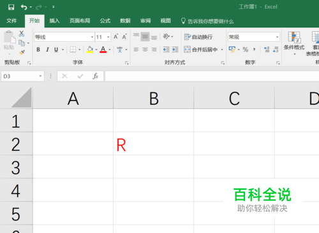The width and height of the screenshot is (319, 233).
Task: Toggle bold formatting
Action: coord(38,50)
